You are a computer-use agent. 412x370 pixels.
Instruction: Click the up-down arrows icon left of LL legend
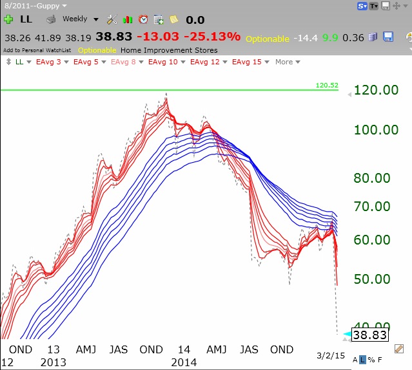[8, 62]
